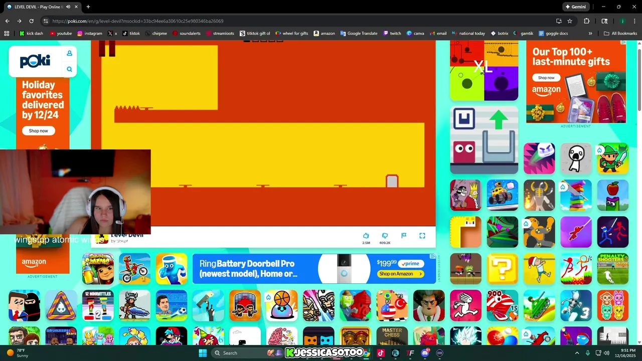Click the report flag icon below the game
The width and height of the screenshot is (642, 361).
tap(404, 236)
